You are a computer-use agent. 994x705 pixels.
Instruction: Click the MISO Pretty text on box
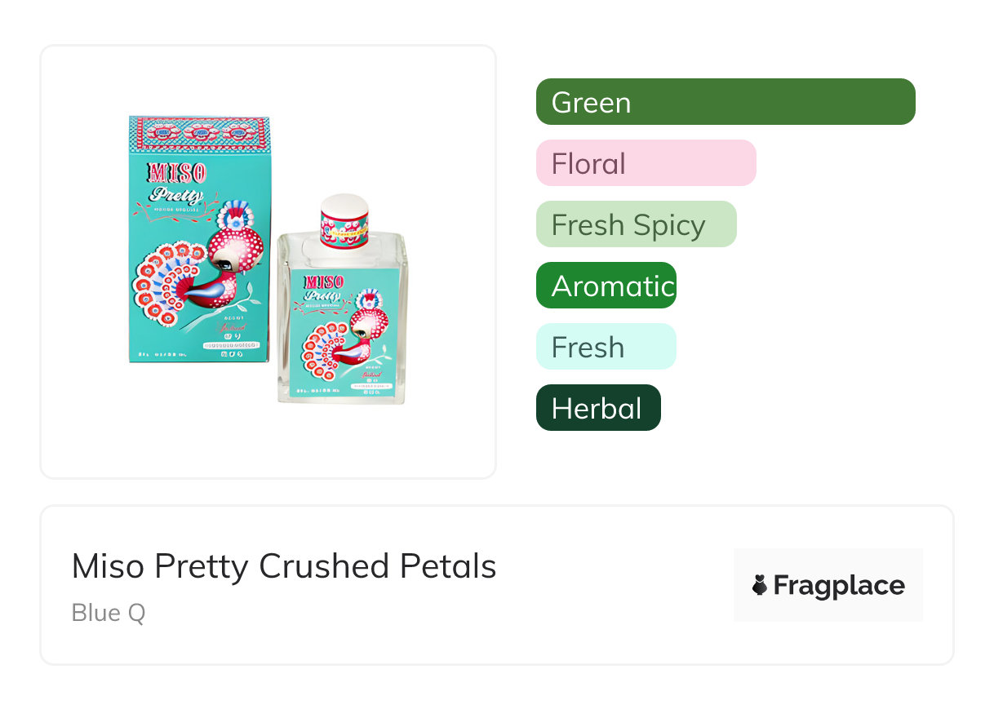point(177,183)
